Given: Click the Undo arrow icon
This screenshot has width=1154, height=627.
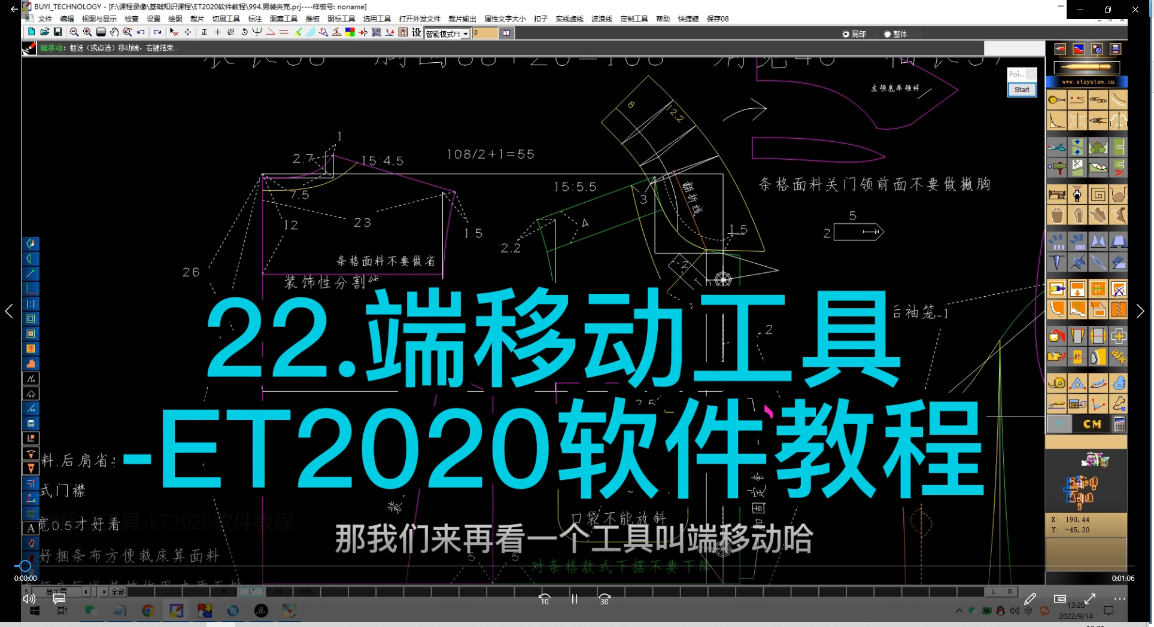Looking at the screenshot, I should (x=141, y=32).
